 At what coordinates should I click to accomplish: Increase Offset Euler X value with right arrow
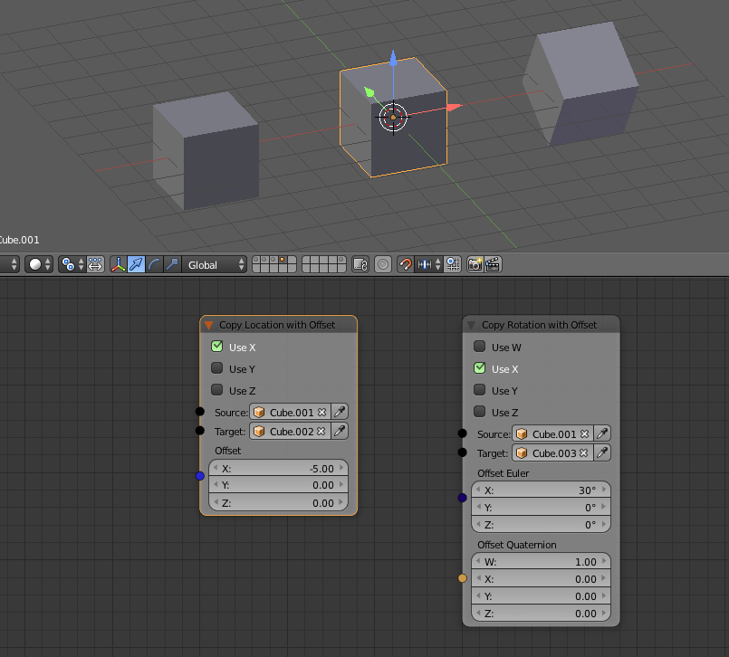pos(604,490)
